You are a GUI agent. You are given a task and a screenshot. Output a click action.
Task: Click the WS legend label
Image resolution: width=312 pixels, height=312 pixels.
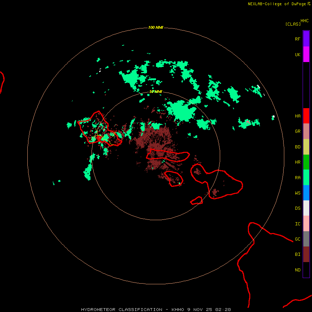point(297,193)
